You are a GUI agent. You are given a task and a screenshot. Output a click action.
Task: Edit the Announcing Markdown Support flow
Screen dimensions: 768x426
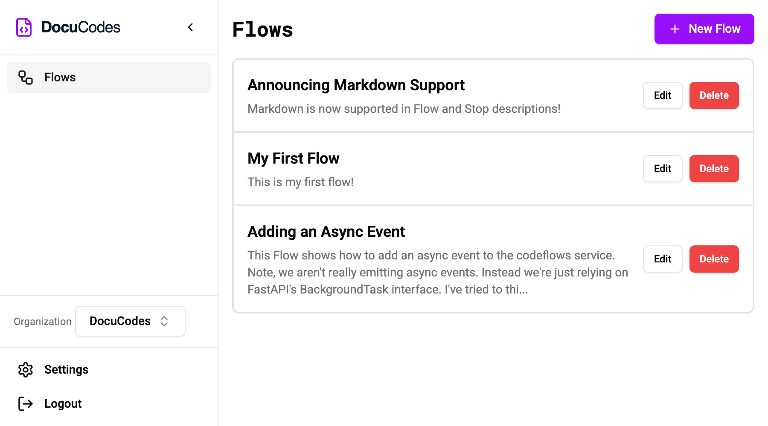[x=662, y=95]
